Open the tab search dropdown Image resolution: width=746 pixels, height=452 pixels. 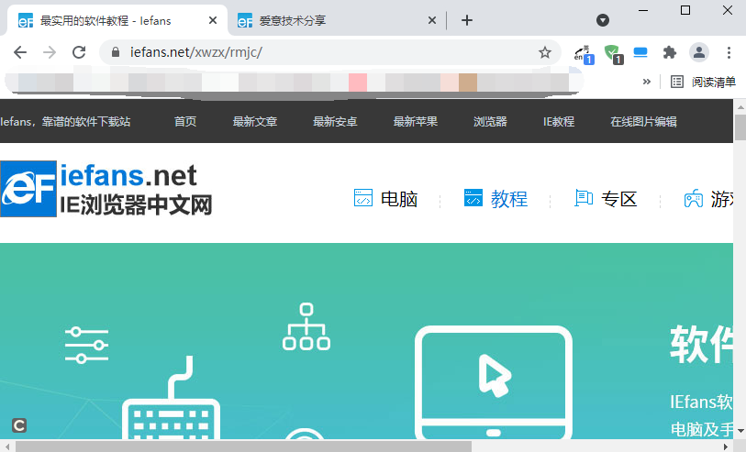click(x=603, y=20)
